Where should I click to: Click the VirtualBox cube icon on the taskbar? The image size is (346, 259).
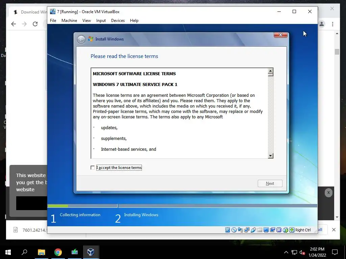click(x=91, y=252)
